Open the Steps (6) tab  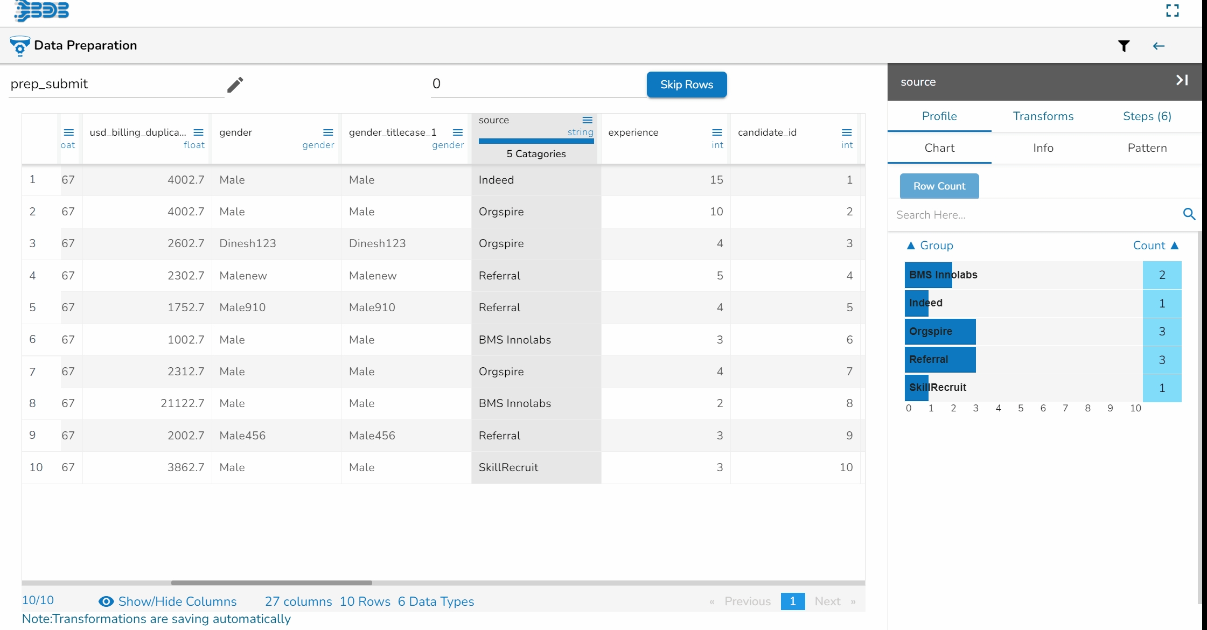point(1147,116)
